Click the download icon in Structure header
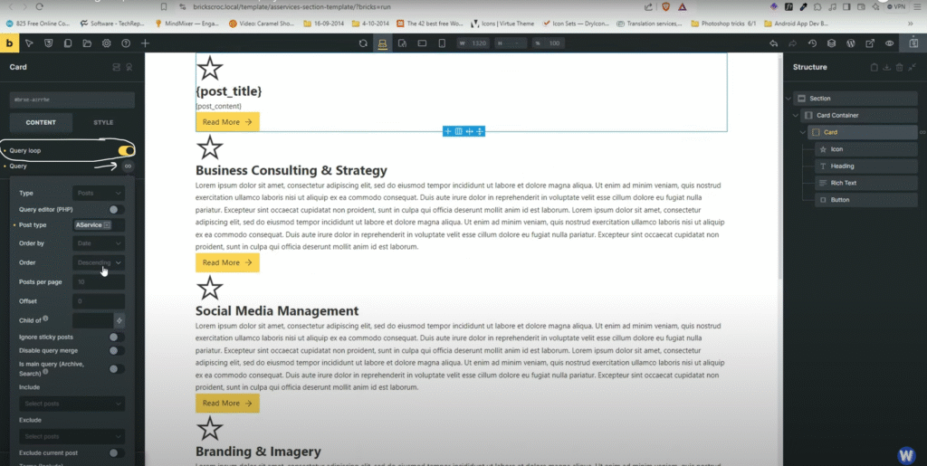This screenshot has width=927, height=466. click(887, 67)
